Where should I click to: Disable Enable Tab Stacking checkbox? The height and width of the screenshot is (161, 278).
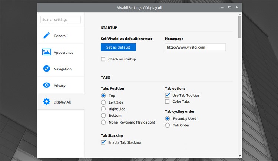pos(103,142)
